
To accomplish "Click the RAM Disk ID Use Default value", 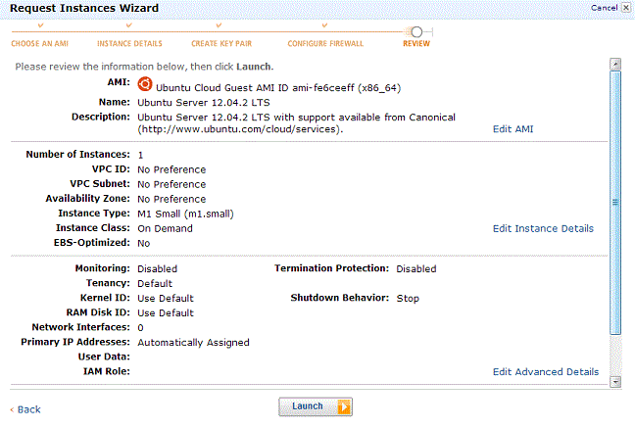I will (166, 313).
